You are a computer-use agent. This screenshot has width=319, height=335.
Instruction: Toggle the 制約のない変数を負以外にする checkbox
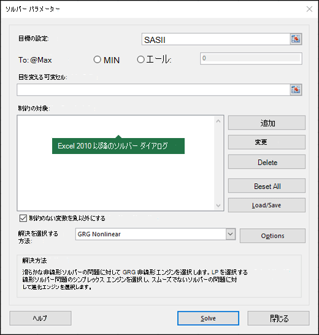click(23, 218)
